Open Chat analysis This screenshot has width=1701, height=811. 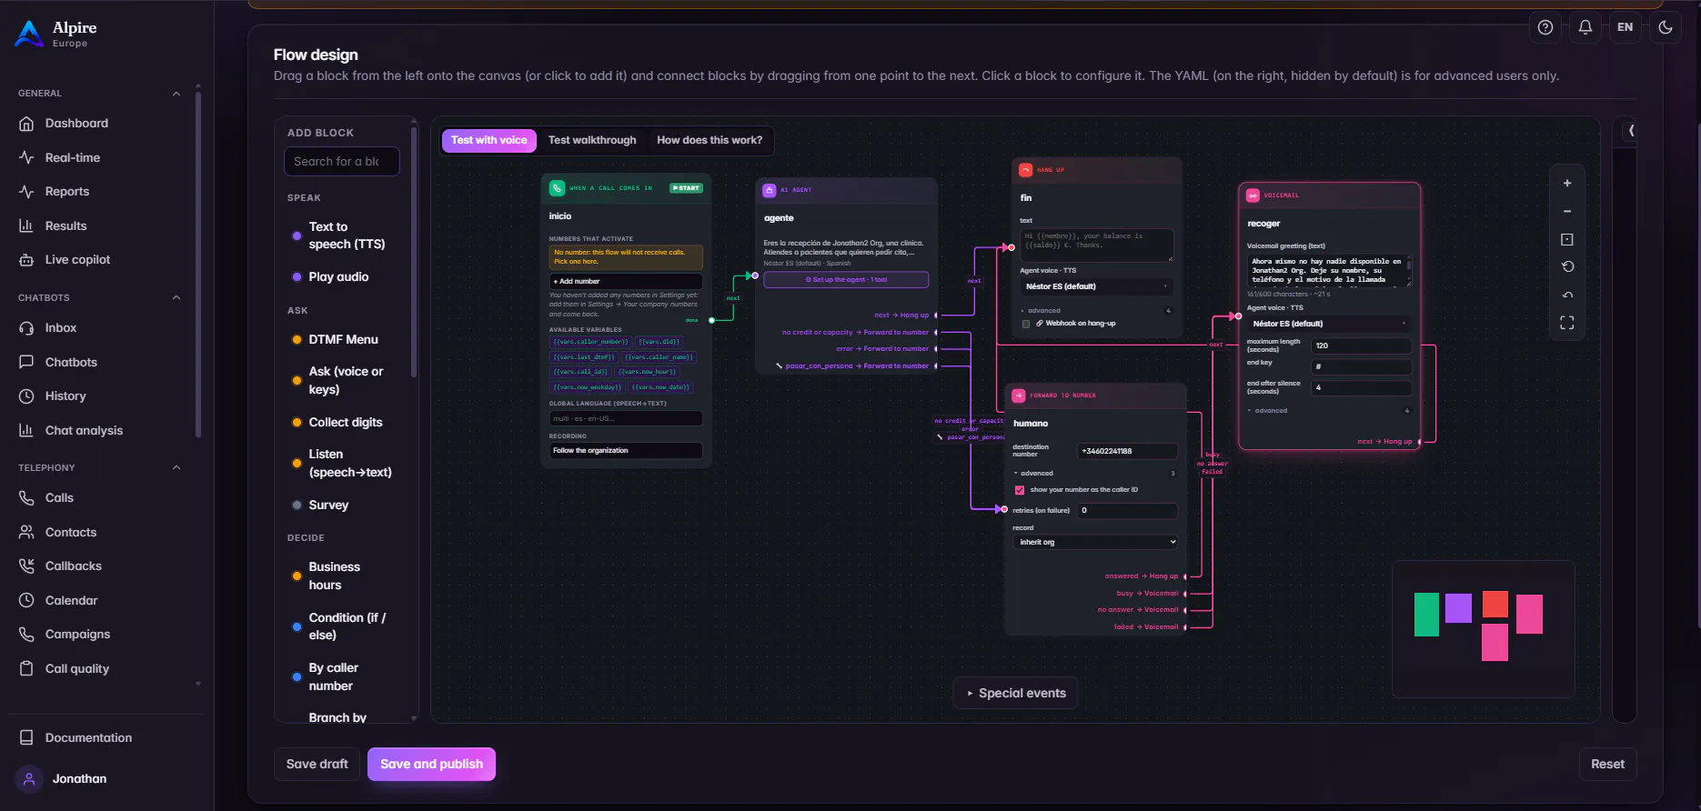pos(84,430)
